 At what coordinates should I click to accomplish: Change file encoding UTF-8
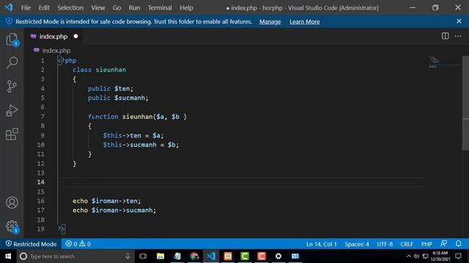tap(385, 244)
